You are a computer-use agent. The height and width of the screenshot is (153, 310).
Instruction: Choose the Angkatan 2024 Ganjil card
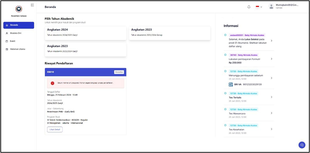(x=86, y=33)
